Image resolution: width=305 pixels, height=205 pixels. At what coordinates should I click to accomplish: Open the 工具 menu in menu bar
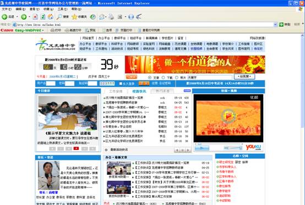[x=62, y=9]
